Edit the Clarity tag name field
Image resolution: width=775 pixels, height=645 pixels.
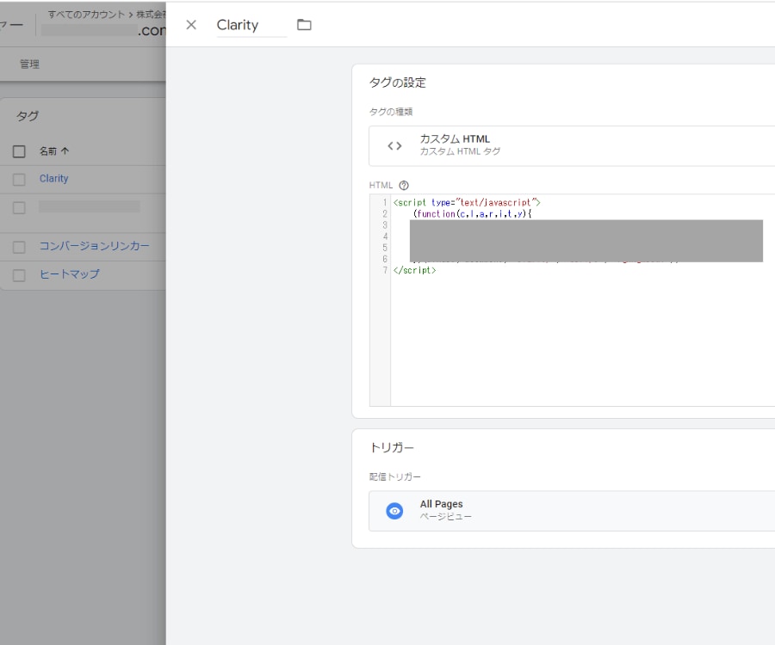[x=251, y=25]
